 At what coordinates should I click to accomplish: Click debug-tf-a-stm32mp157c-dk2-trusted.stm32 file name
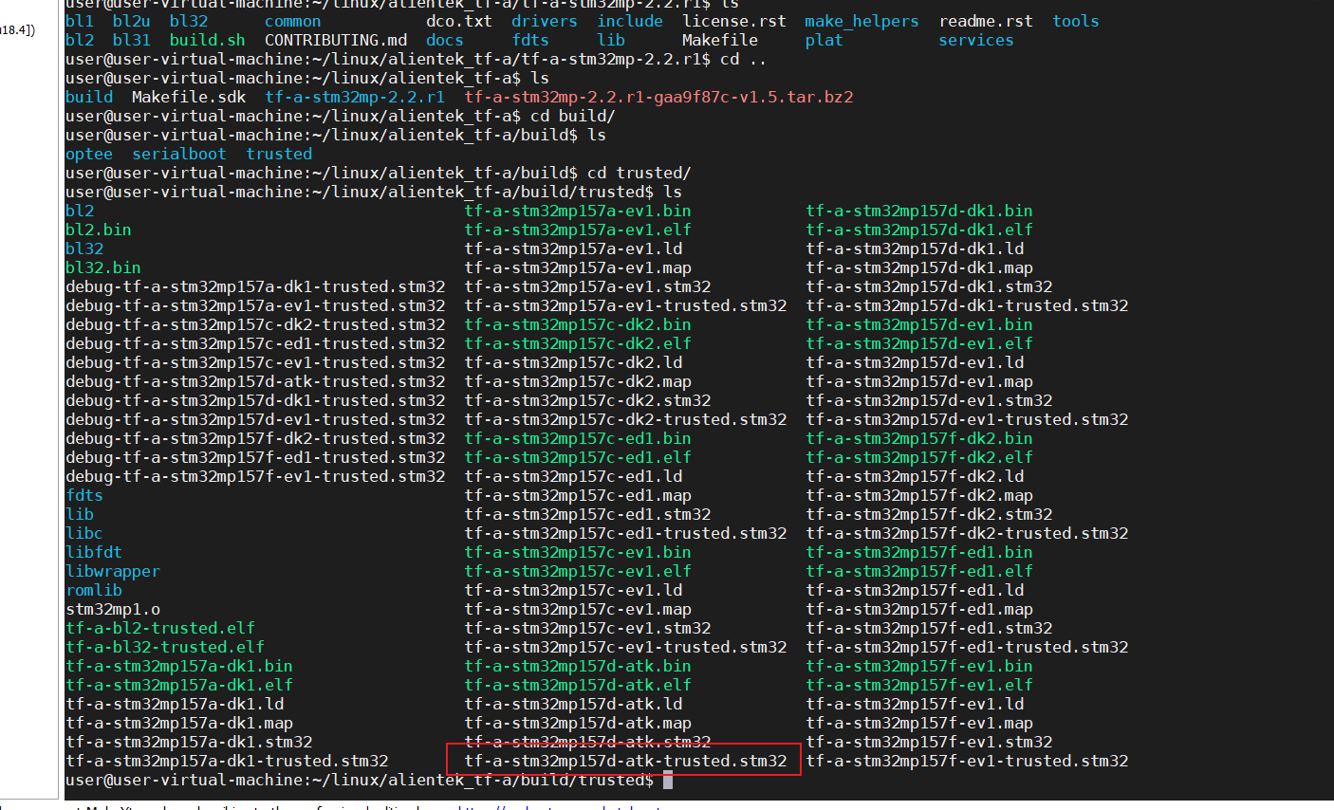(x=255, y=324)
